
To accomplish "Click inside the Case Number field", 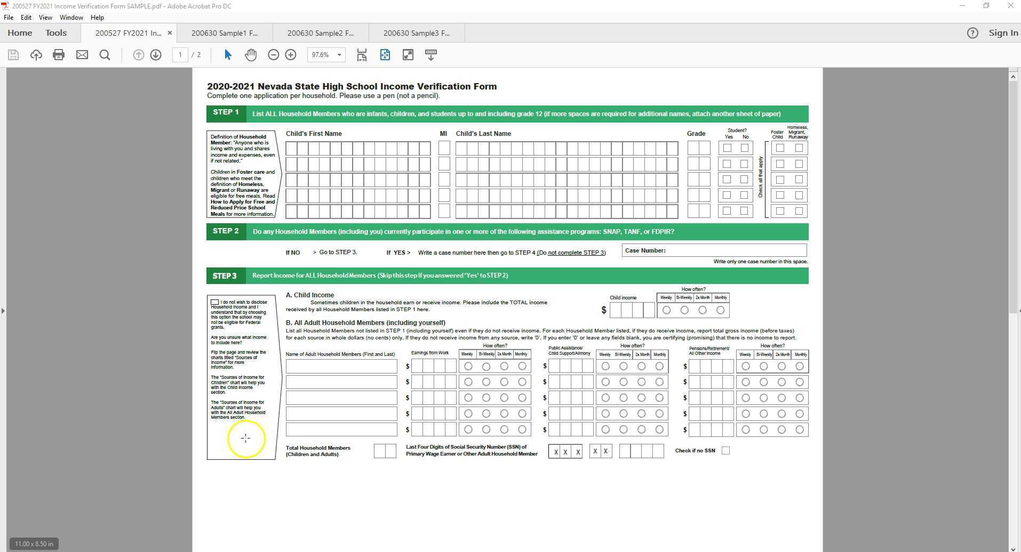I will click(736, 250).
